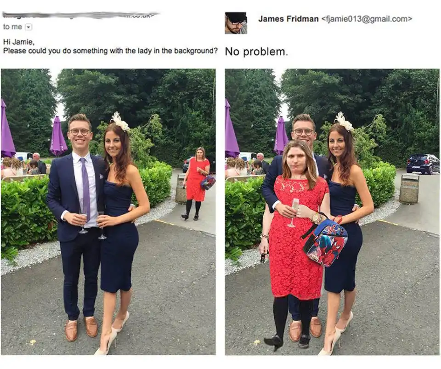This screenshot has height=369, width=441.
Task: Click the sender name James Fridman
Action: pos(288,19)
